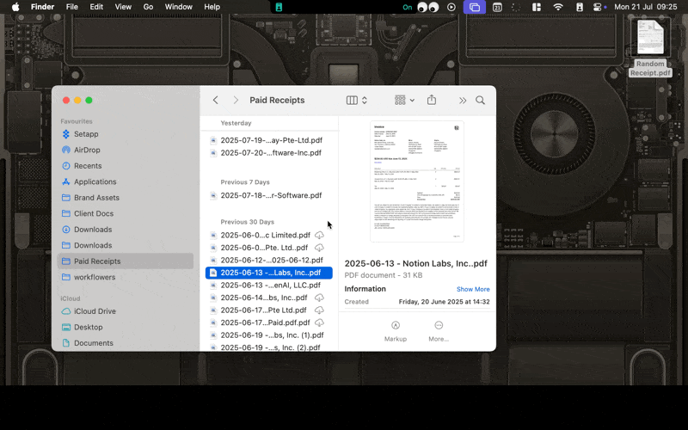Viewport: 688px width, 430px height.
Task: Select highlighted 2025-06-13 -...Labs, Inc..pdf
Action: [x=269, y=273]
